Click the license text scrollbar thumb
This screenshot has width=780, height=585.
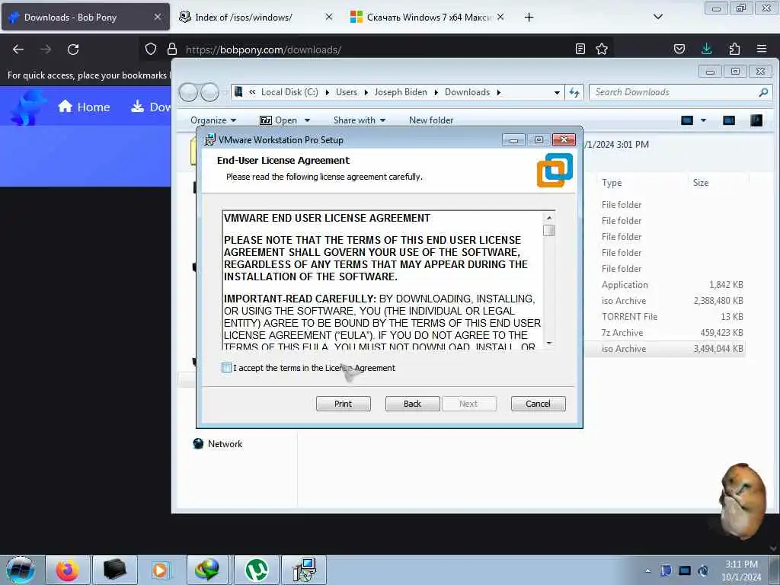click(549, 231)
